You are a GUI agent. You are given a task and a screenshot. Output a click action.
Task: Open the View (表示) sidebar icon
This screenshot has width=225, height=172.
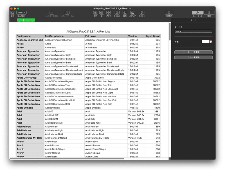click(12, 13)
